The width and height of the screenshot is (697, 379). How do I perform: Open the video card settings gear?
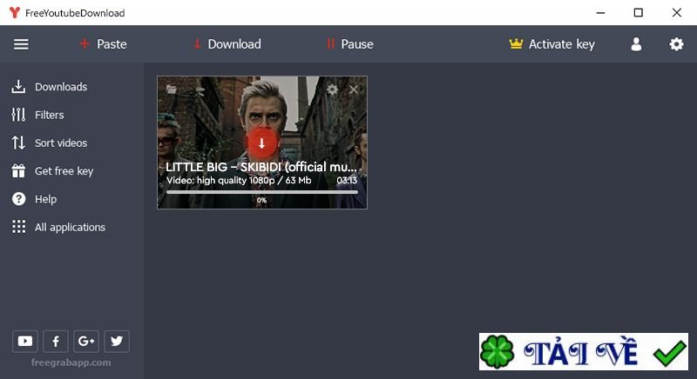click(332, 90)
